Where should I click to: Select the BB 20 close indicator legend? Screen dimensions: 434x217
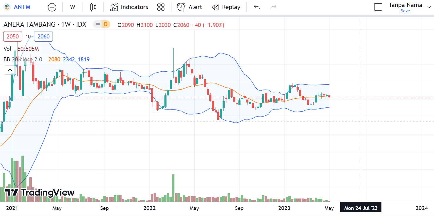click(x=23, y=59)
